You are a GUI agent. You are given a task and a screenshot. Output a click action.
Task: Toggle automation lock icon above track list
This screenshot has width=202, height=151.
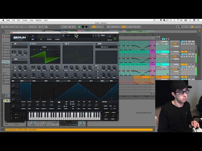[167, 39]
